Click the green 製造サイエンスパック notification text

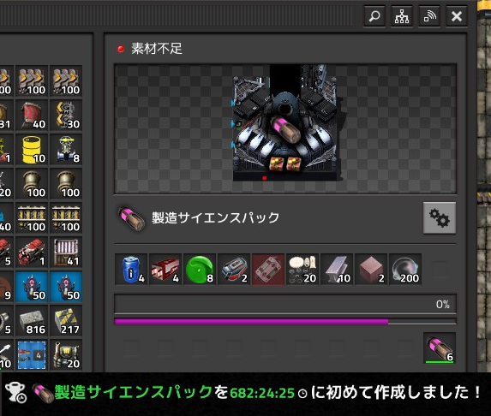tap(134, 392)
